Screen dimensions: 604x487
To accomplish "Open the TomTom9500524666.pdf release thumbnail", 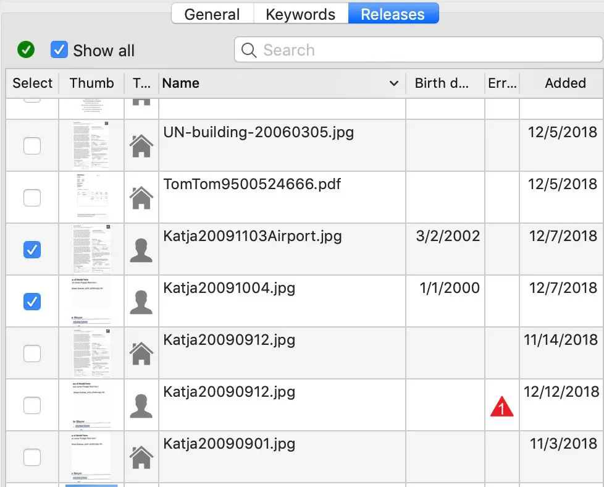I will [x=91, y=197].
